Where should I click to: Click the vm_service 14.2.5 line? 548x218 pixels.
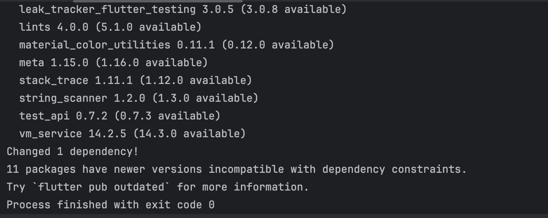(132, 134)
